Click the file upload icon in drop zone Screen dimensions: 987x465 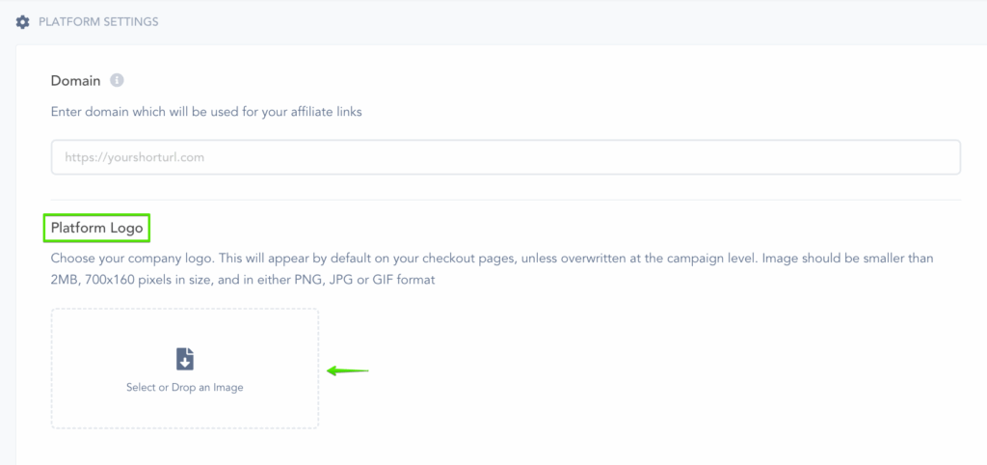click(x=185, y=360)
